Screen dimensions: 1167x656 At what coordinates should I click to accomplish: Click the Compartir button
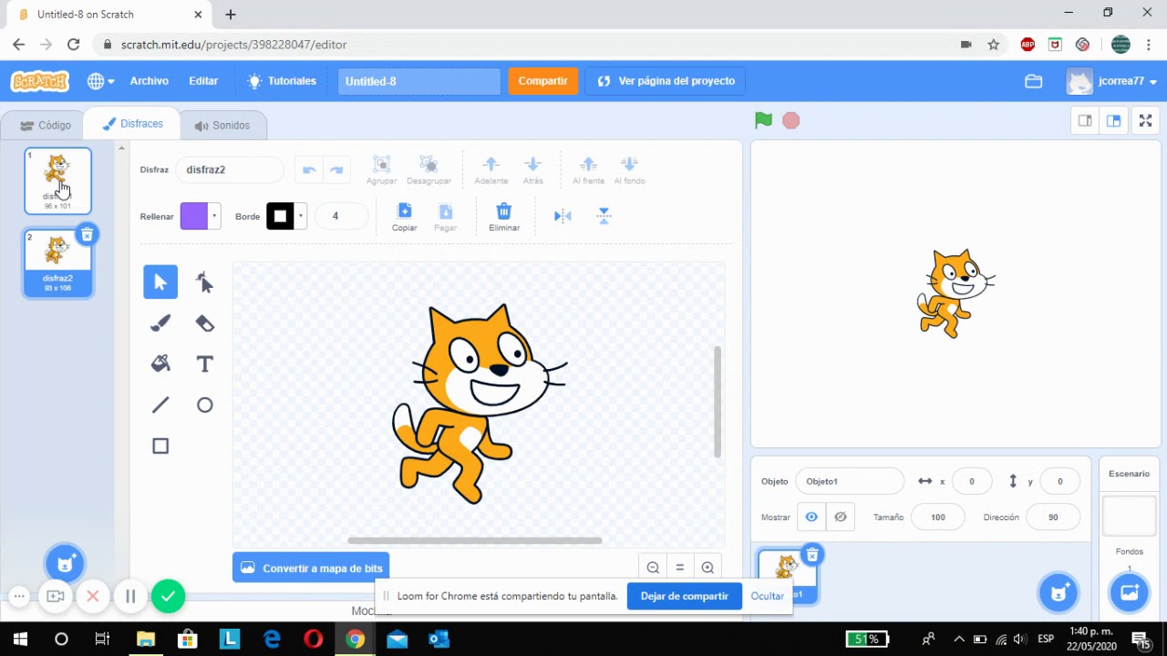[542, 81]
